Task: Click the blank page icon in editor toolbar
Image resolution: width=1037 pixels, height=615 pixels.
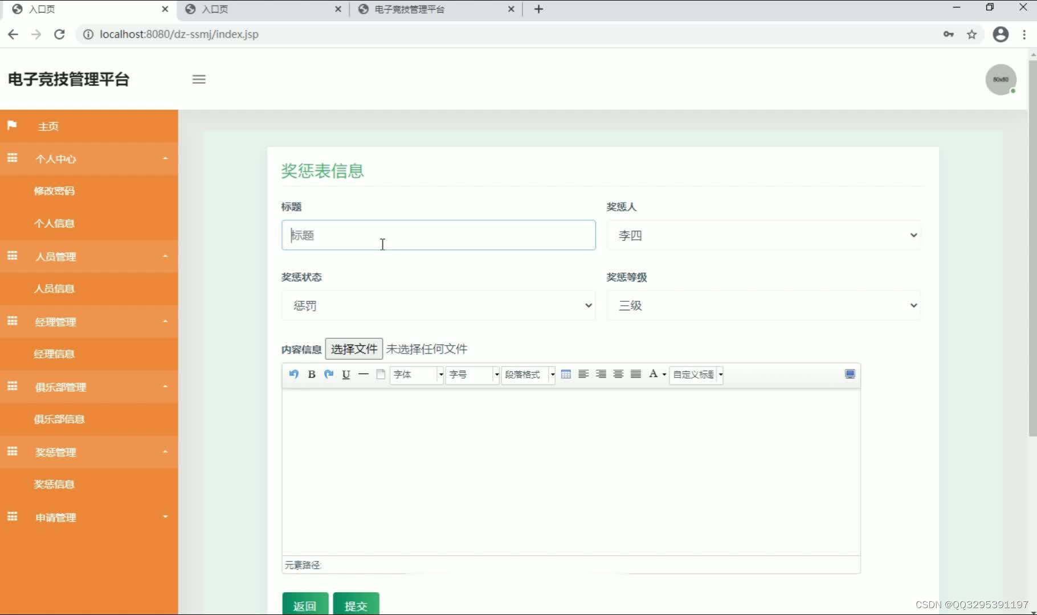Action: click(x=381, y=374)
